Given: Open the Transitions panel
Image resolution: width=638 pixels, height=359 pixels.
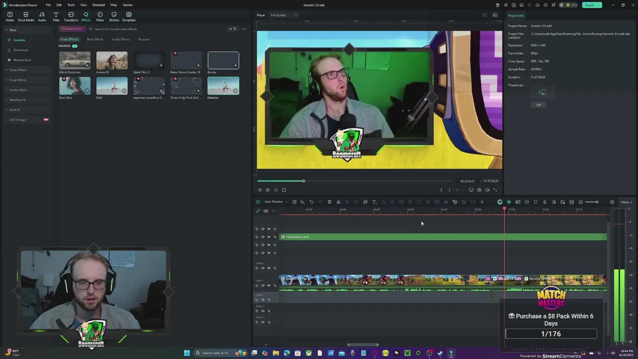Looking at the screenshot, I should coord(71,16).
